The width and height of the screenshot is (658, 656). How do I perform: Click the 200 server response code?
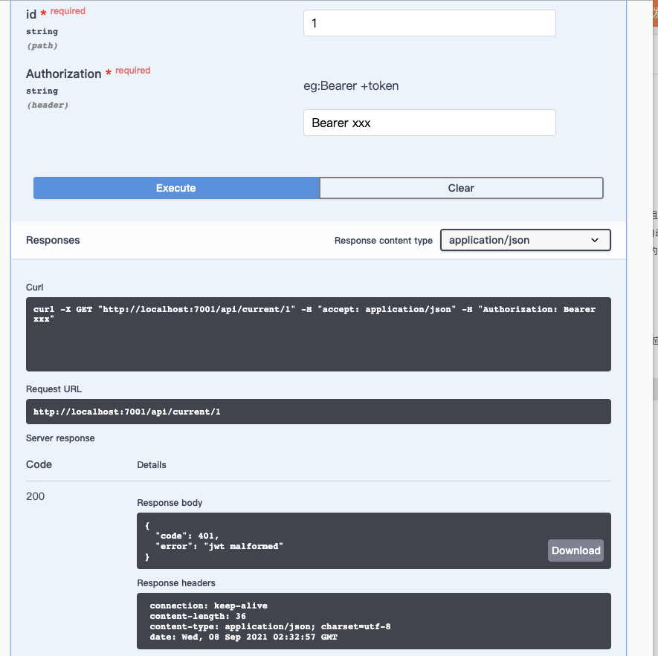pyautogui.click(x=35, y=496)
